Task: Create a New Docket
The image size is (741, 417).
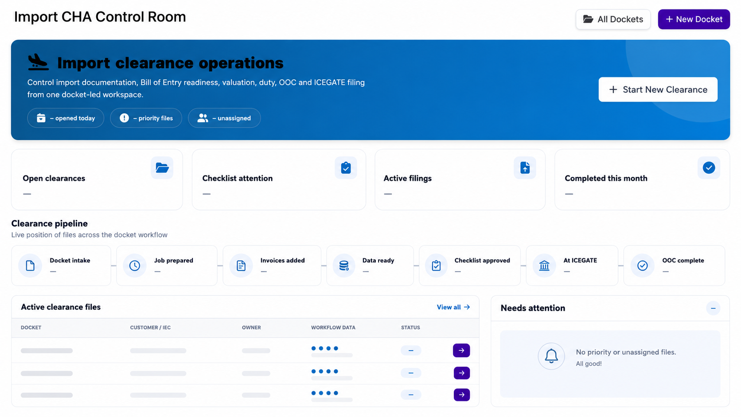Action: 694,19
